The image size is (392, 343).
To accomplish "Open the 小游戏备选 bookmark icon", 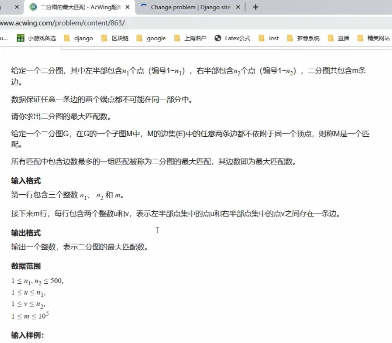I will click(x=21, y=38).
